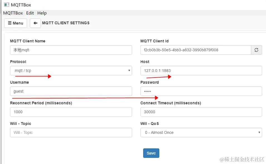Image resolution: width=266 pixels, height=164 pixels.
Task: Save the MQTT client settings
Action: click(151, 153)
